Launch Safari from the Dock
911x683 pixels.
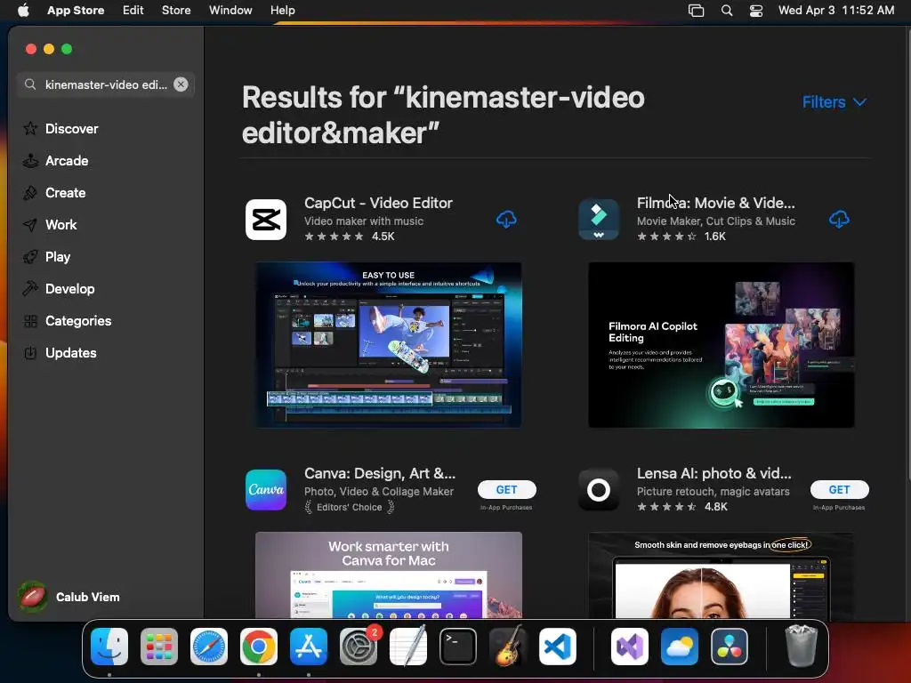point(209,647)
